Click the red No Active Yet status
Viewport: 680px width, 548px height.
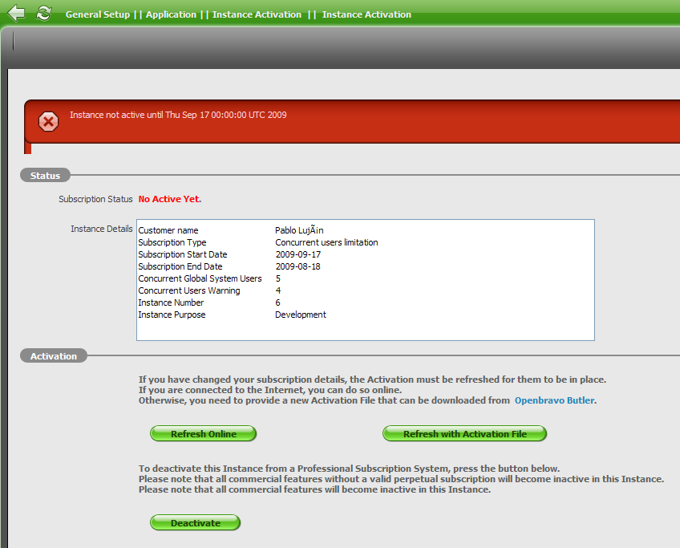170,199
